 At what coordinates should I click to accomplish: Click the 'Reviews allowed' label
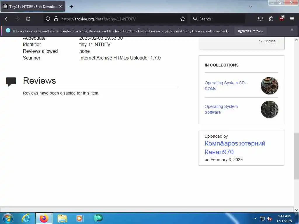[x=40, y=51]
